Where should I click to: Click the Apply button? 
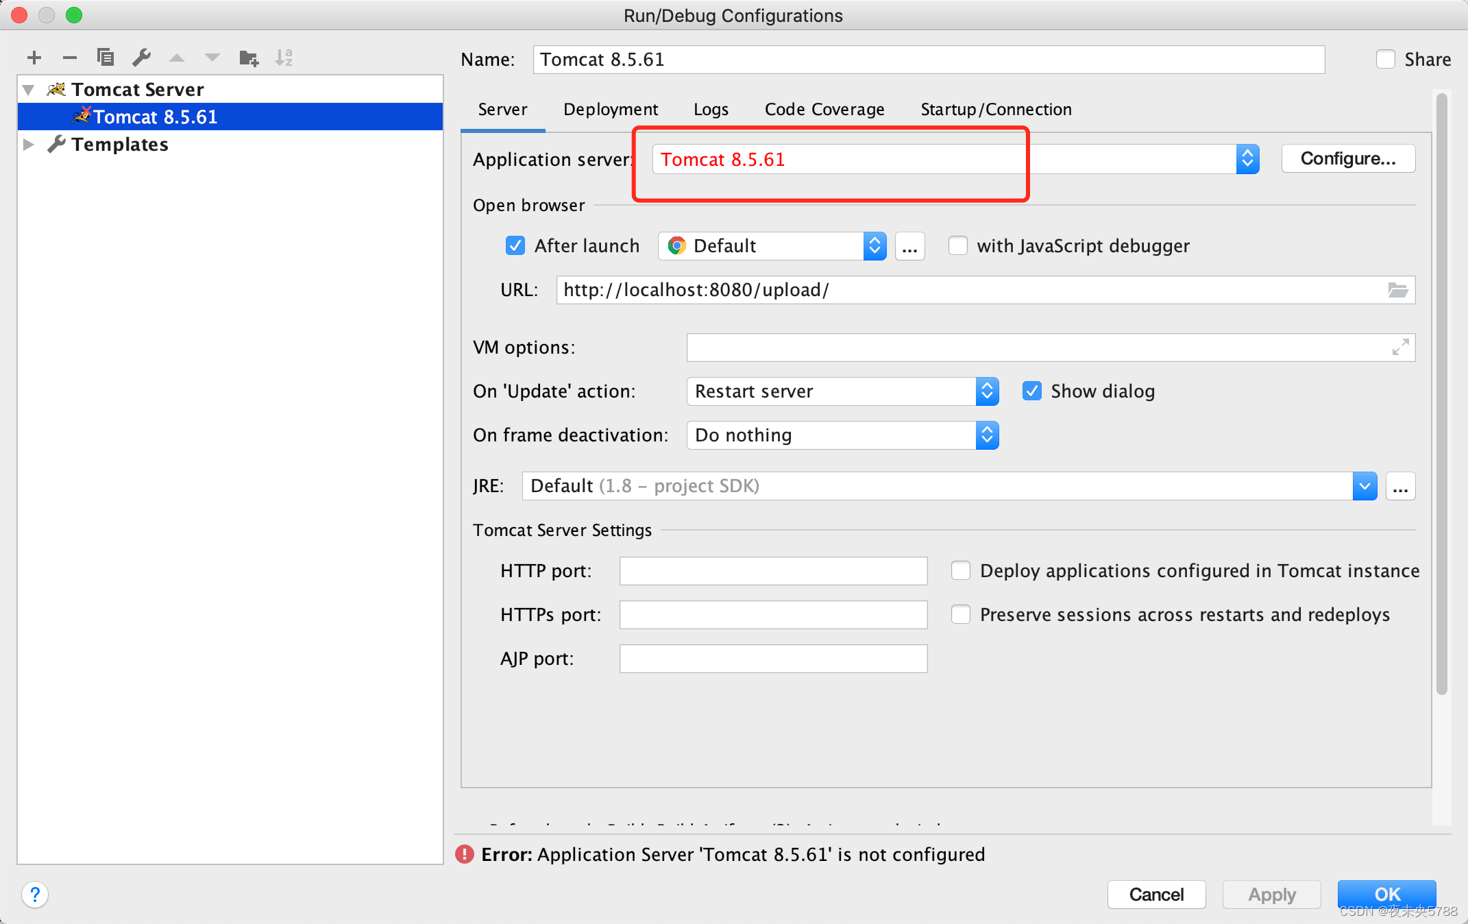click(x=1272, y=895)
